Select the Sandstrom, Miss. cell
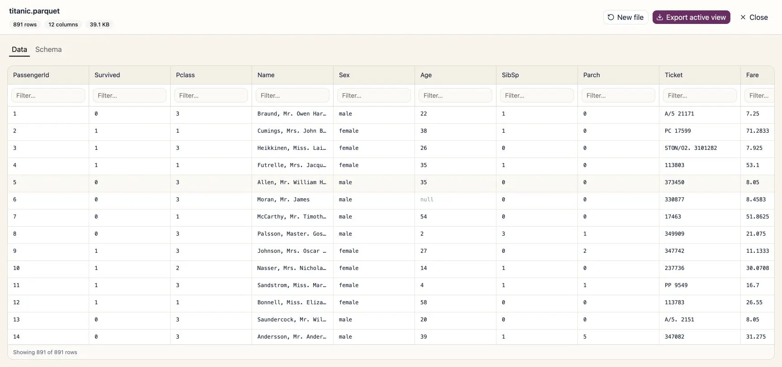Viewport: 782px width, 367px height. click(293, 285)
